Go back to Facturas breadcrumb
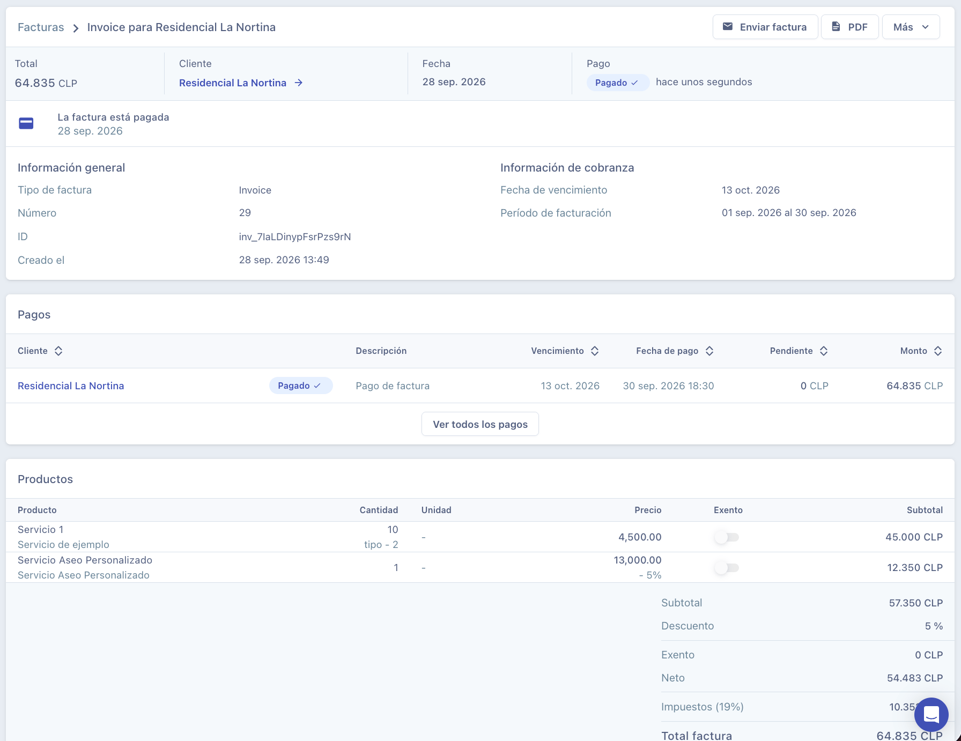 (41, 27)
